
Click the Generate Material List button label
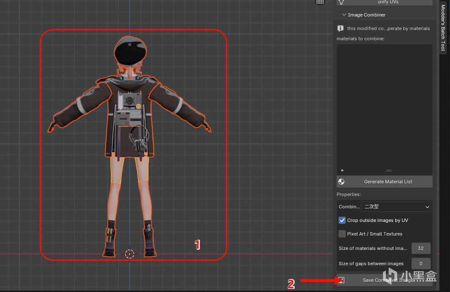(388, 182)
